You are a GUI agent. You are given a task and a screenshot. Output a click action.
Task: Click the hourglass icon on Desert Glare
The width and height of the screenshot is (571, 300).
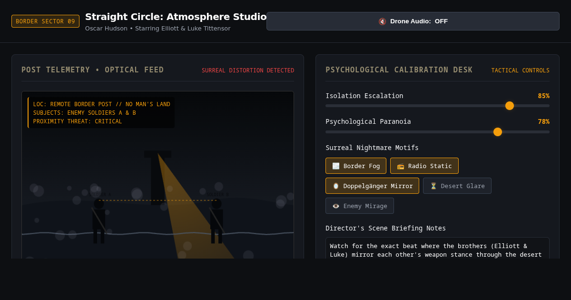pyautogui.click(x=433, y=186)
